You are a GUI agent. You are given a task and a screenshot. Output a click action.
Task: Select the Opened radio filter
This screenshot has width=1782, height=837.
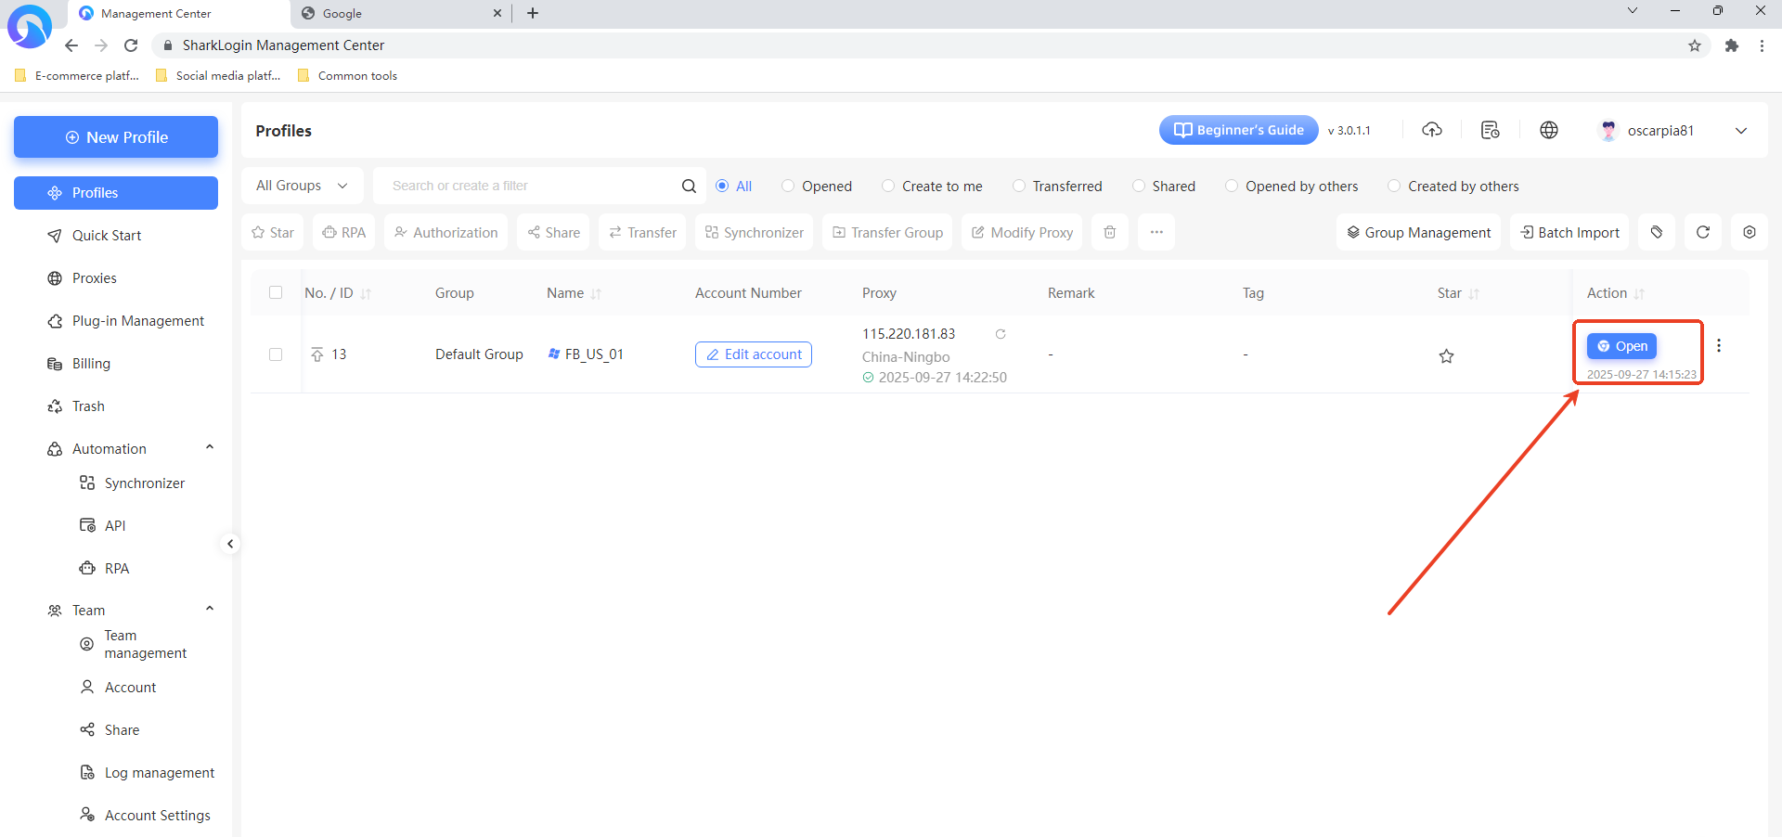click(x=788, y=186)
